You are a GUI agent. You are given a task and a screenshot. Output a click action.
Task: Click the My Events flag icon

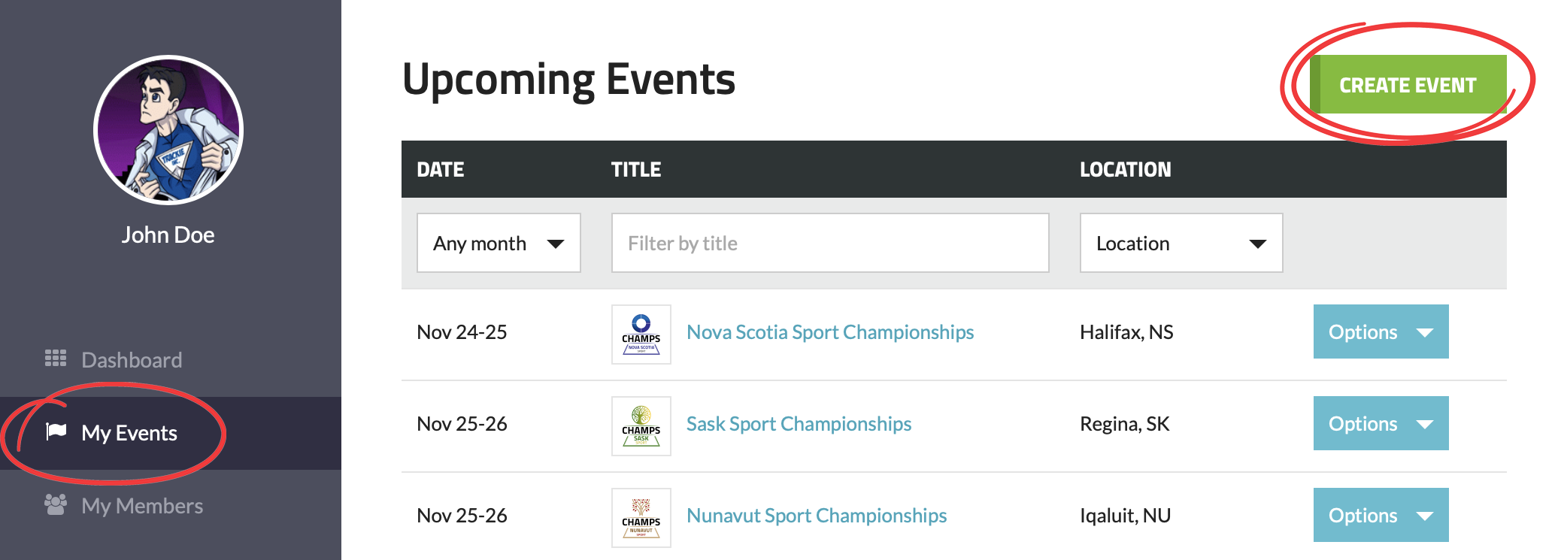(x=56, y=431)
